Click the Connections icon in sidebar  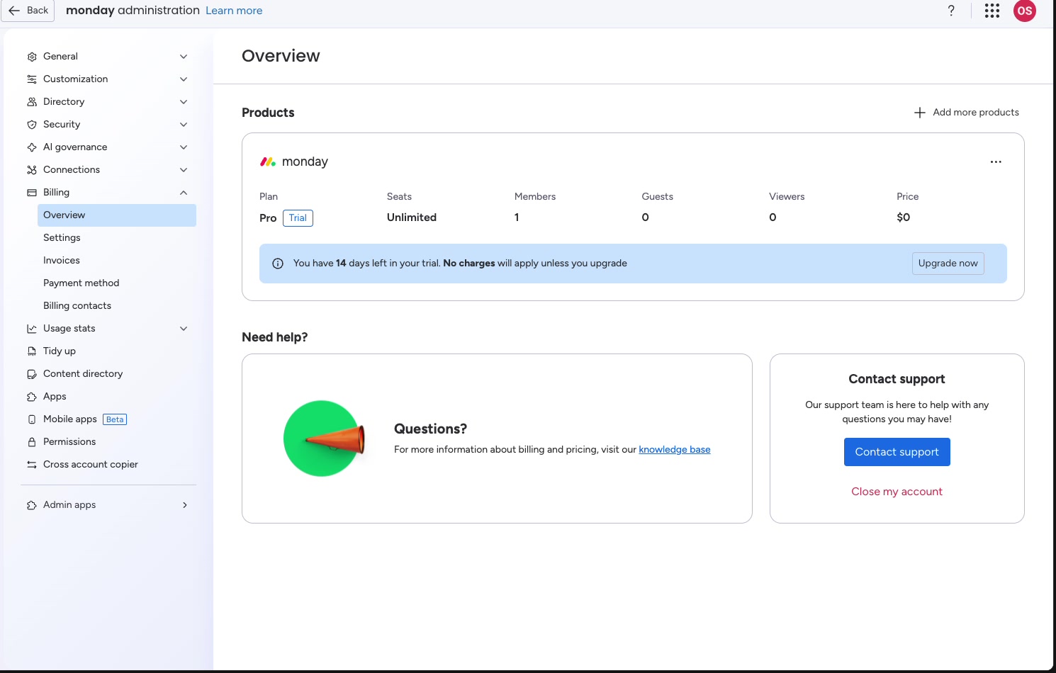32,170
